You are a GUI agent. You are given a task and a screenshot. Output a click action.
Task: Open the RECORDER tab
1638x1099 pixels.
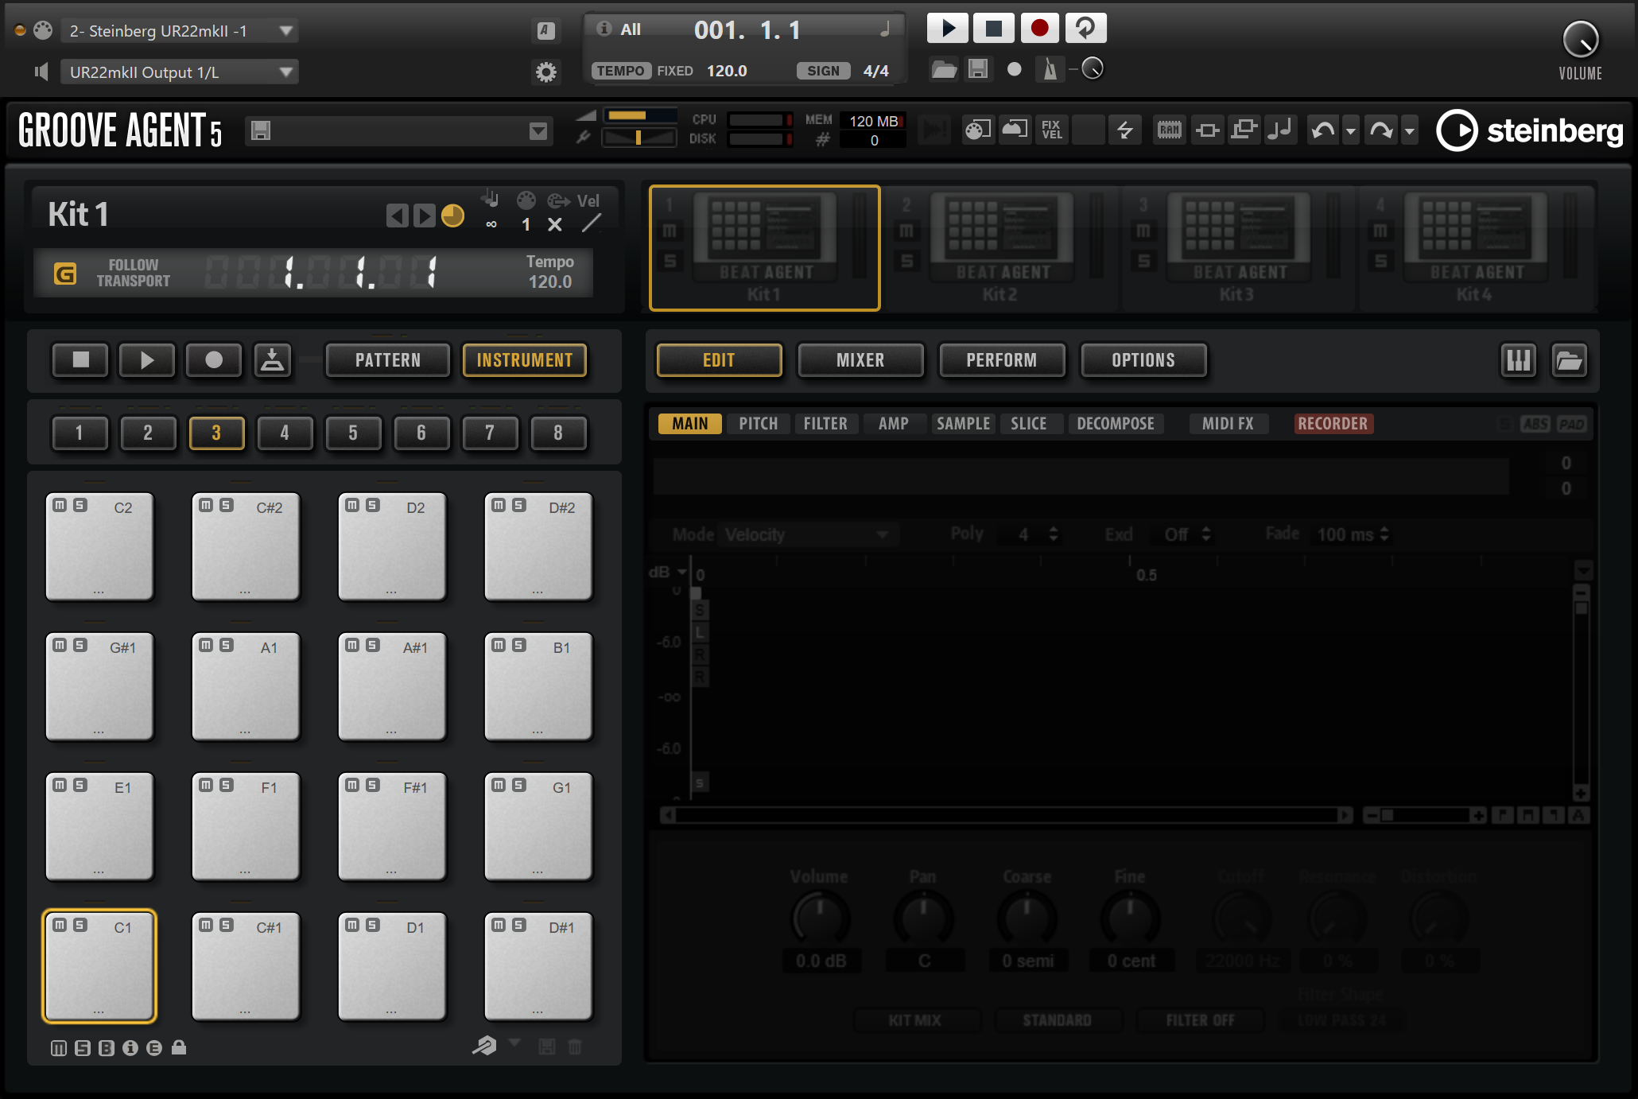tap(1333, 424)
